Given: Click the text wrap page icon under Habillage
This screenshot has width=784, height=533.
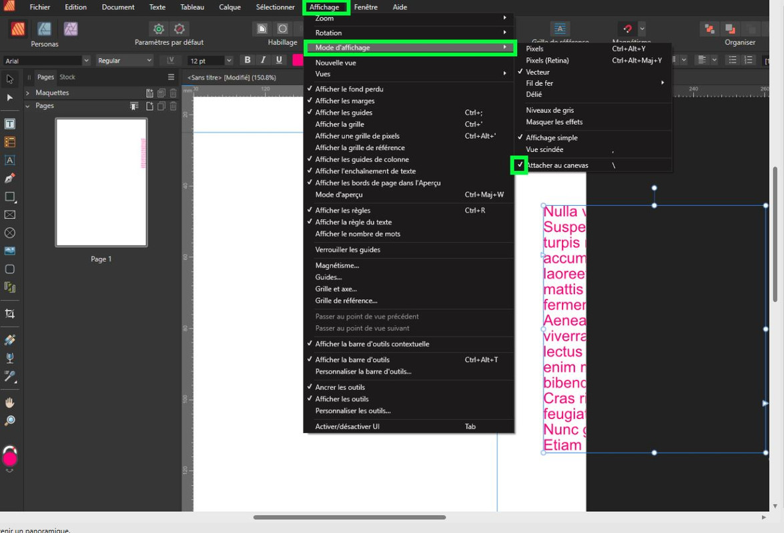Looking at the screenshot, I should 262,29.
